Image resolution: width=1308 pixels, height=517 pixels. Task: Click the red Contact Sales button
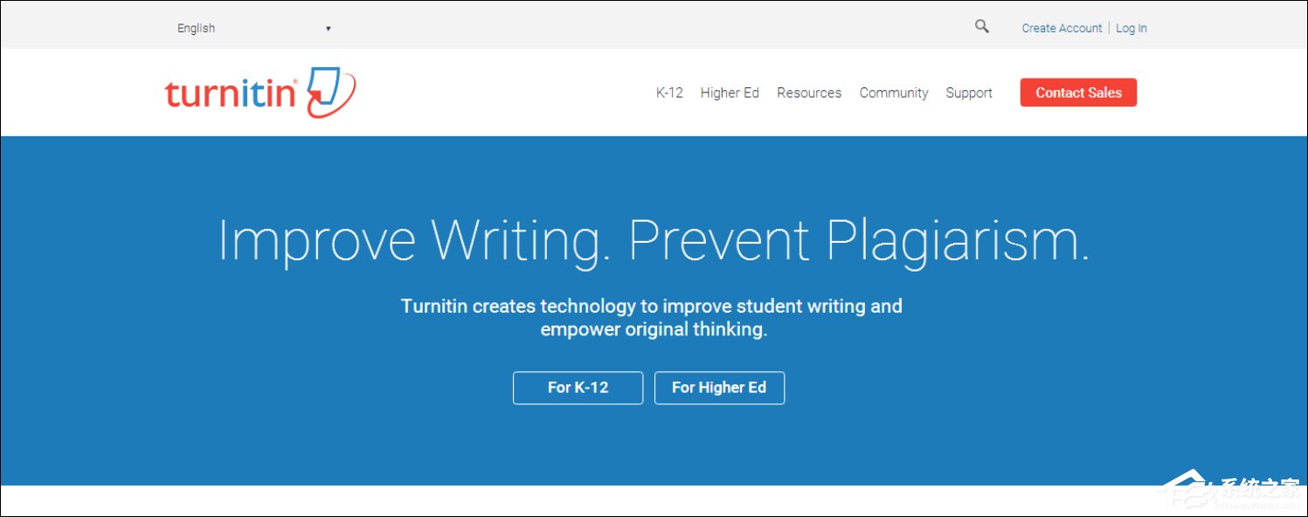[1078, 93]
